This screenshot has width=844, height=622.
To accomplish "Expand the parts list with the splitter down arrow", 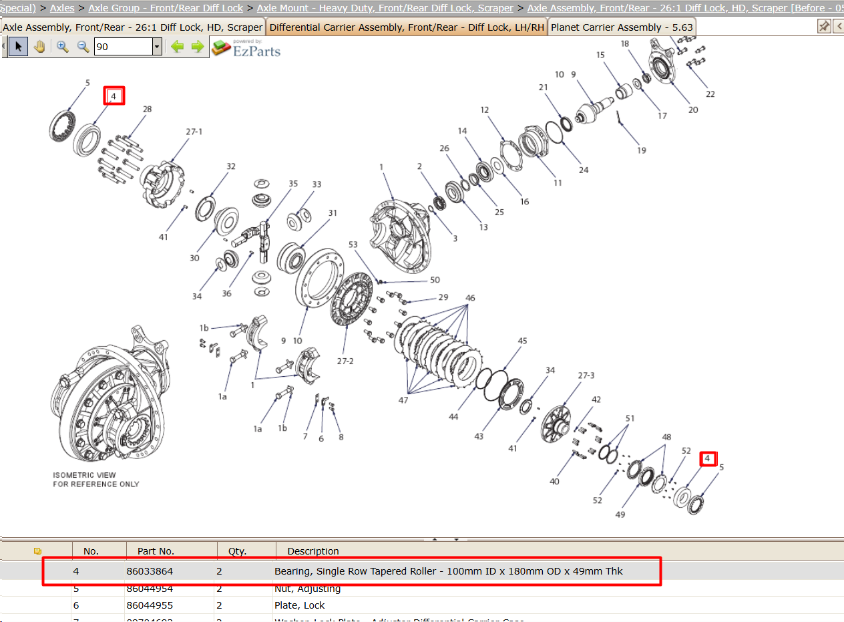I will (x=457, y=538).
